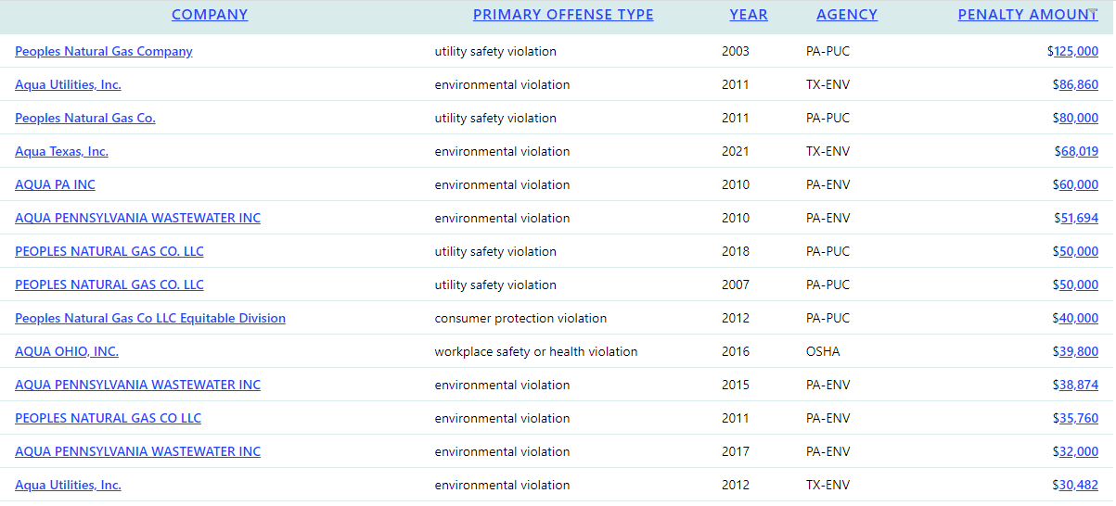
Task: Open Aqua Utilities, Inc. 2011 row link
Action: pyautogui.click(x=68, y=84)
